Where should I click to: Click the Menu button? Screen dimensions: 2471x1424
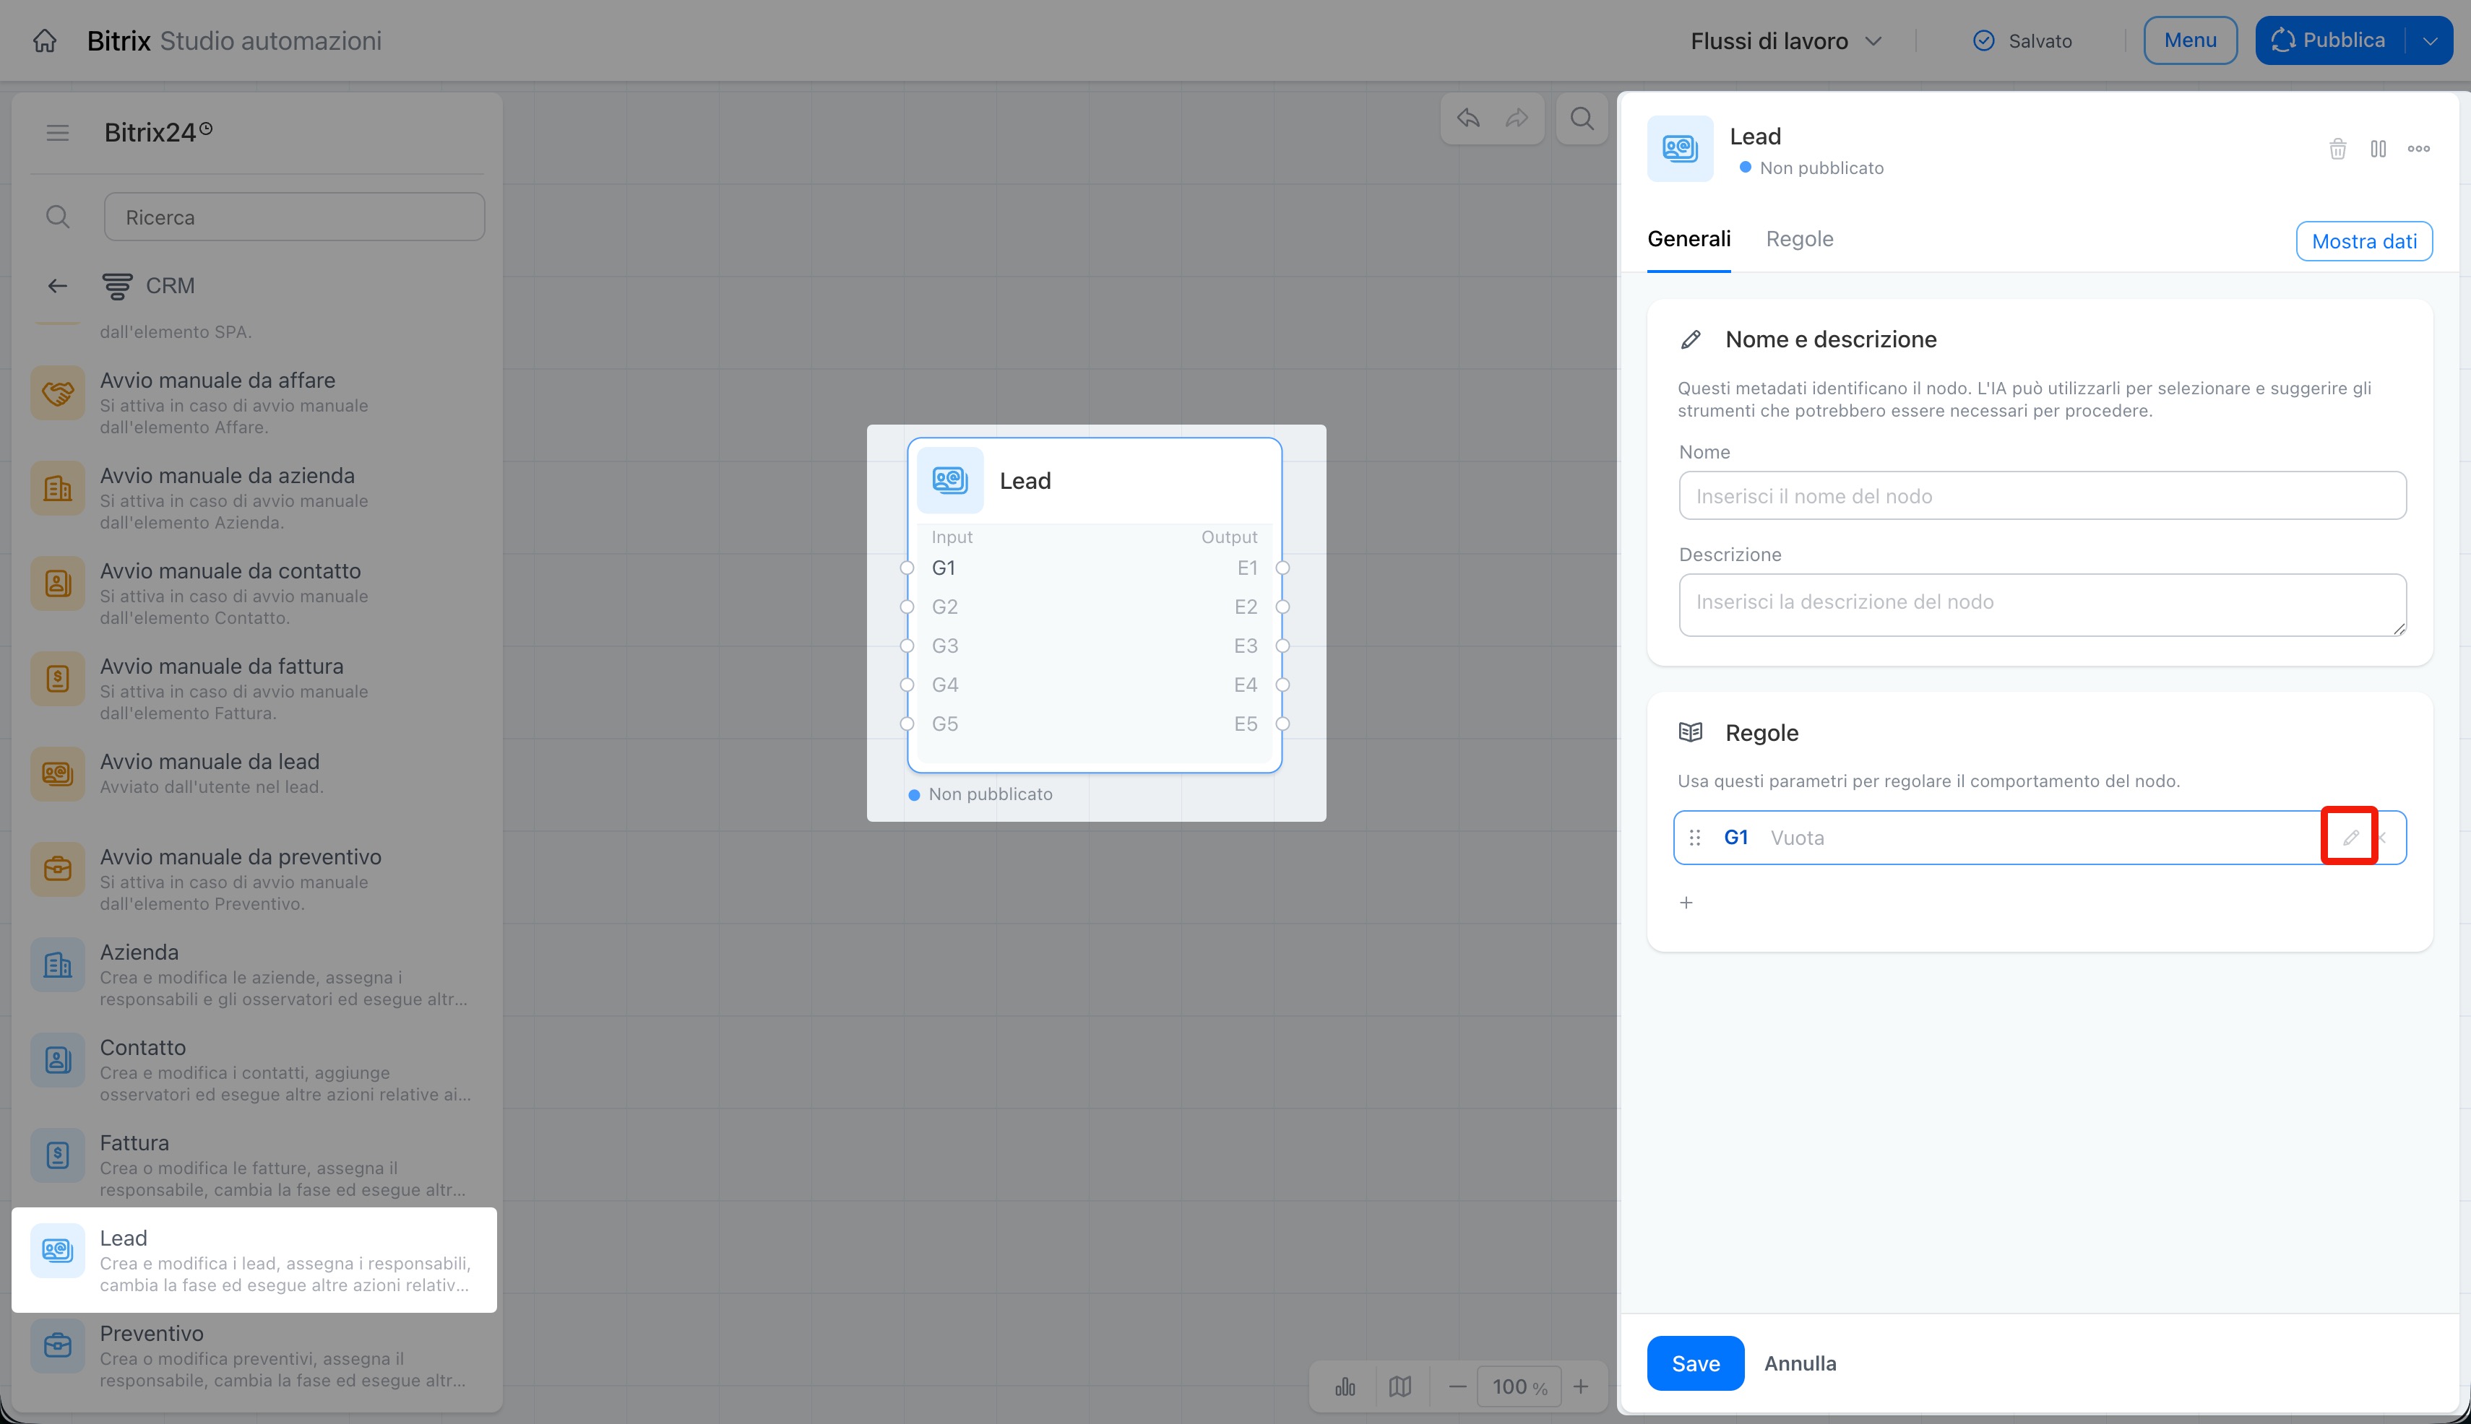coord(2190,40)
